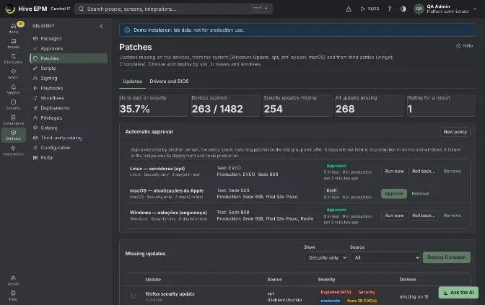The image size is (485, 305).
Task: Open the alerts warning triangle icon
Action: (x=349, y=9)
